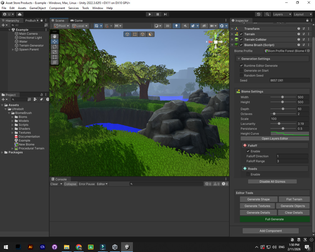Open Unity Hub from taskbar
This screenshot has height=252, width=315.
coord(115,247)
